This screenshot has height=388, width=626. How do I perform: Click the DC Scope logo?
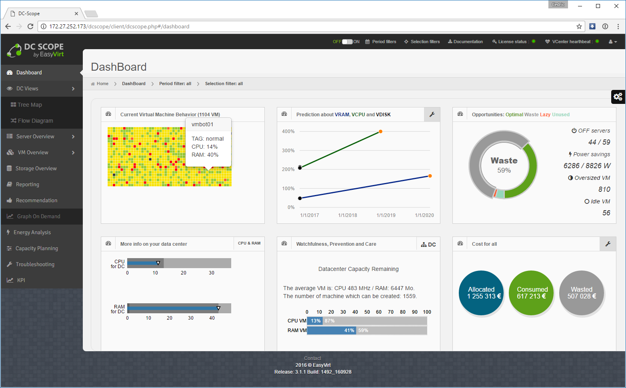coord(36,50)
